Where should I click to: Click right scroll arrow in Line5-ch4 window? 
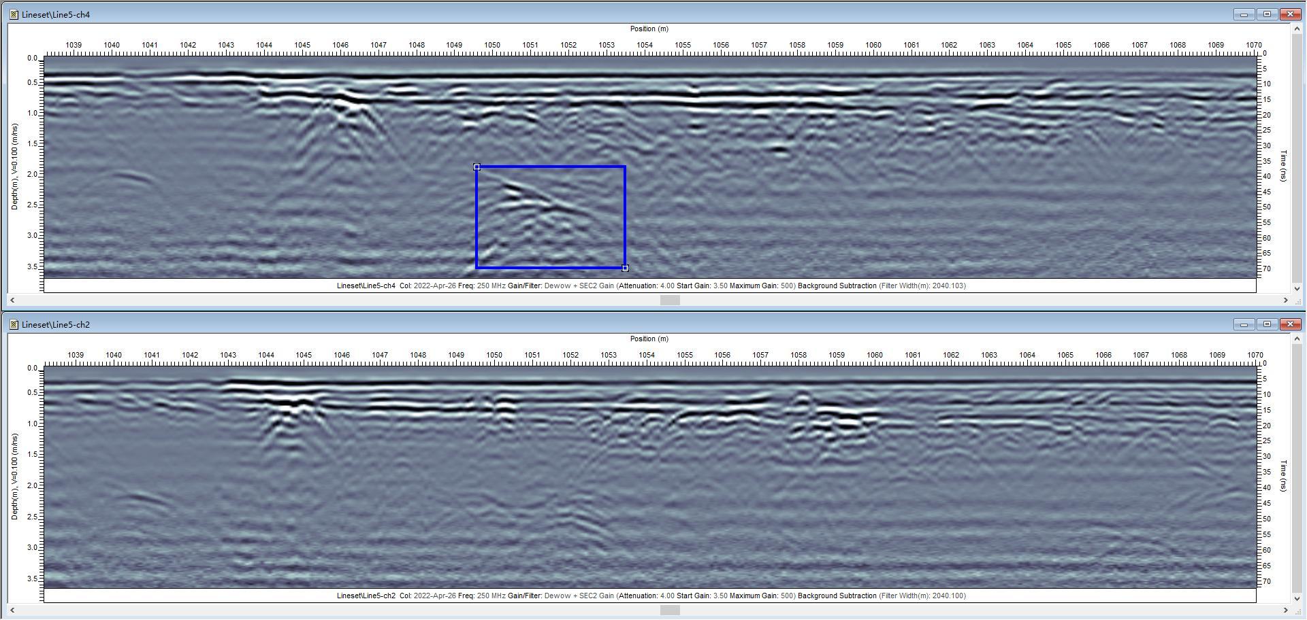pos(1286,300)
